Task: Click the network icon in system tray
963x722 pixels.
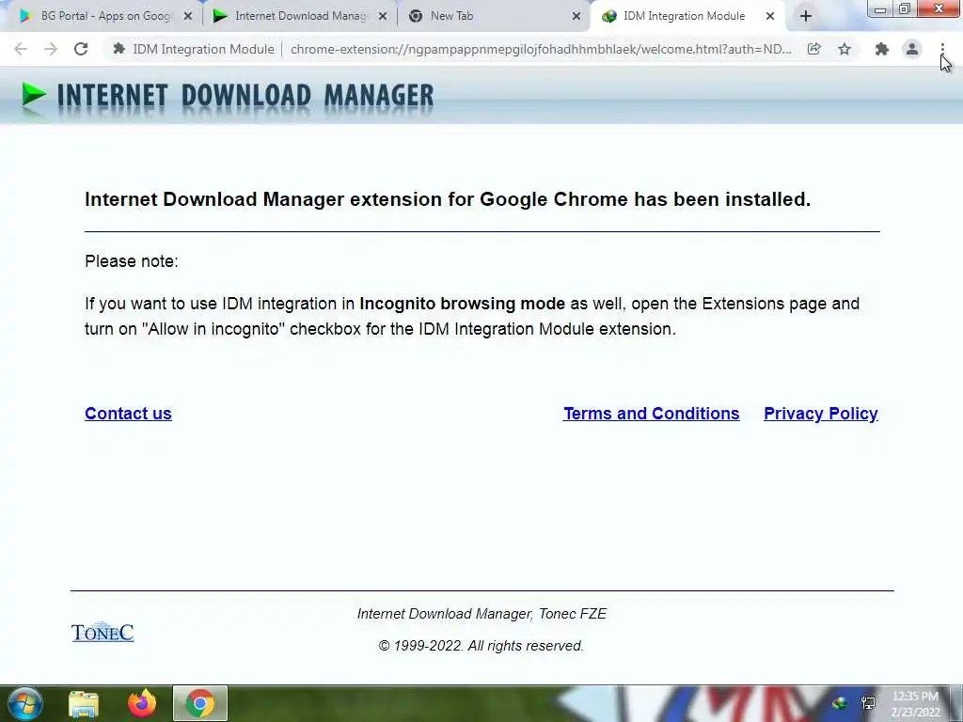Action: pyautogui.click(x=868, y=703)
